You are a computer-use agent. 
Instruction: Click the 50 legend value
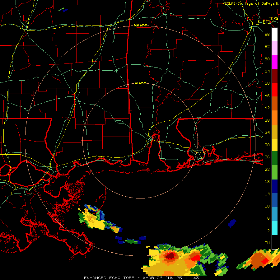[267, 83]
